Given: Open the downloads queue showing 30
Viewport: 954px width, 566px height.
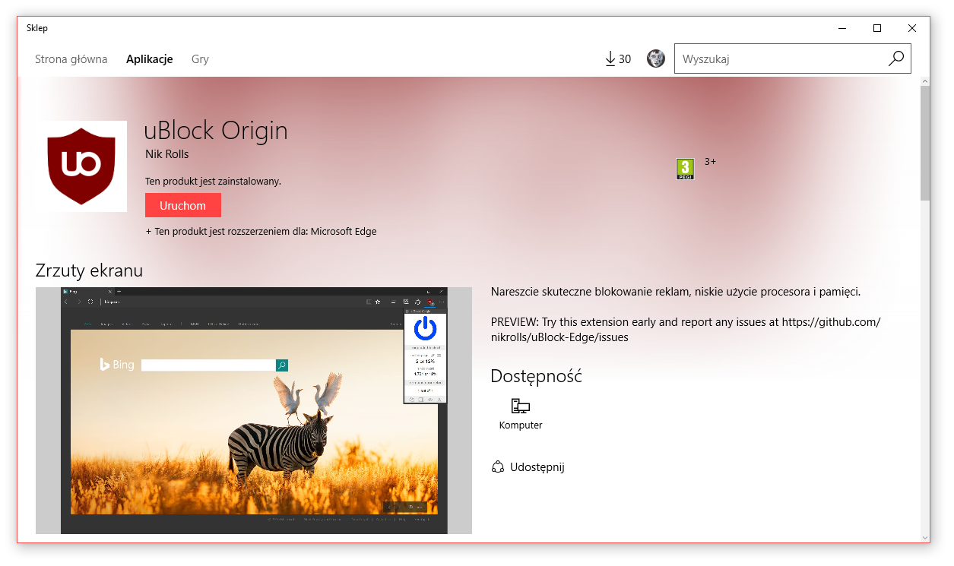Looking at the screenshot, I should (x=618, y=58).
